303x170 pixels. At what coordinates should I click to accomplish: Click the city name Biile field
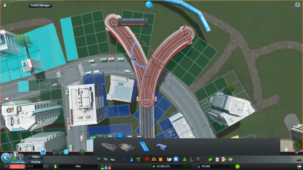(78, 166)
